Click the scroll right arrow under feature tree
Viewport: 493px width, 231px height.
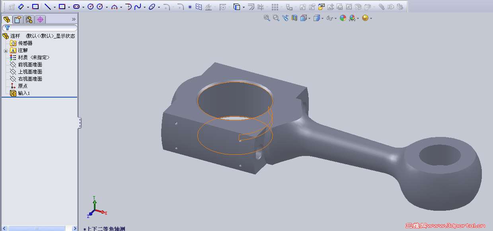75,228
